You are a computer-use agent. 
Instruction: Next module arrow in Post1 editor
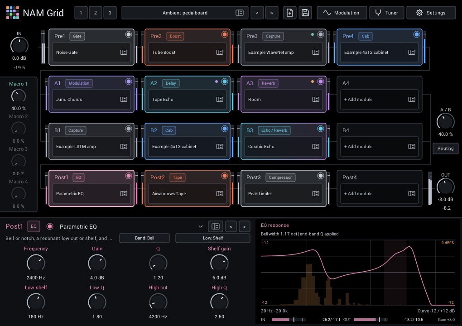pyautogui.click(x=245, y=226)
